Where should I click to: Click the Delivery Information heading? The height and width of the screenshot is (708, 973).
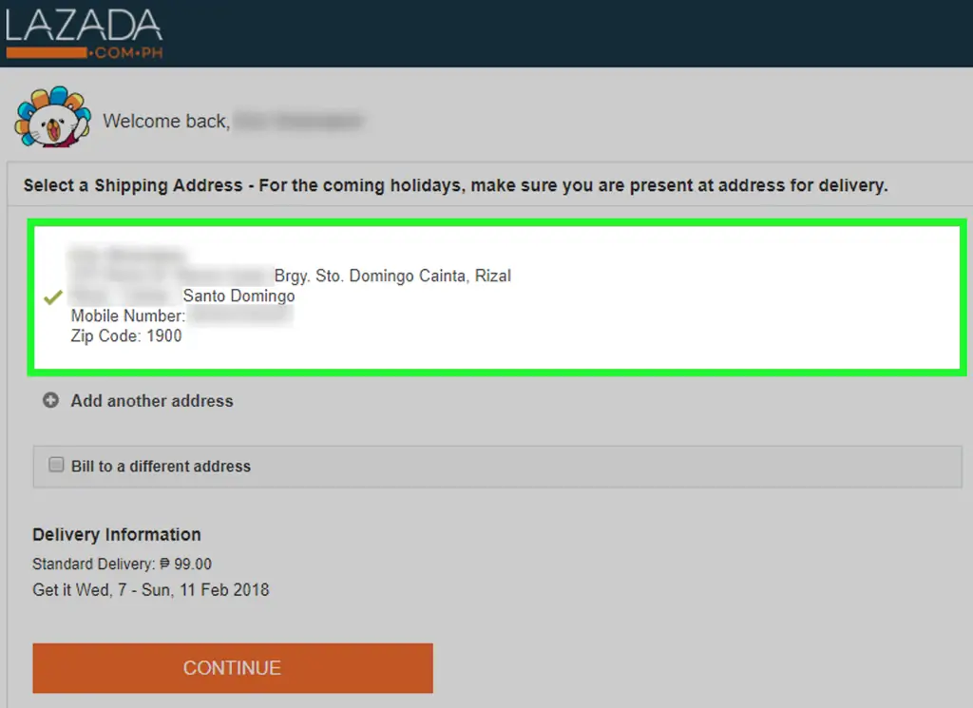click(x=117, y=534)
